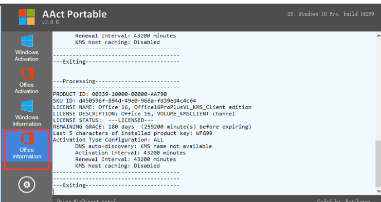Click the last Exiting line in log
The image size is (381, 202).
click(116, 185)
